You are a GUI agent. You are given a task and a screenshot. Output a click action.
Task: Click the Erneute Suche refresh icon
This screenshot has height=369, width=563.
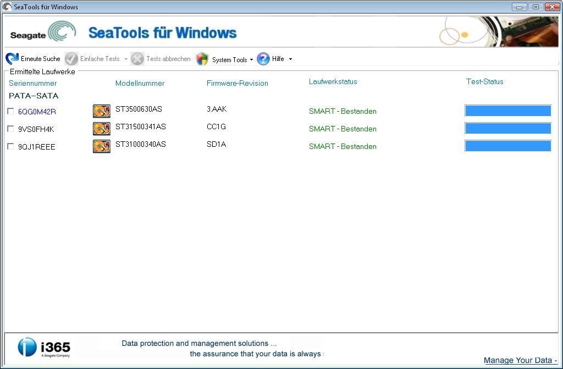12,58
